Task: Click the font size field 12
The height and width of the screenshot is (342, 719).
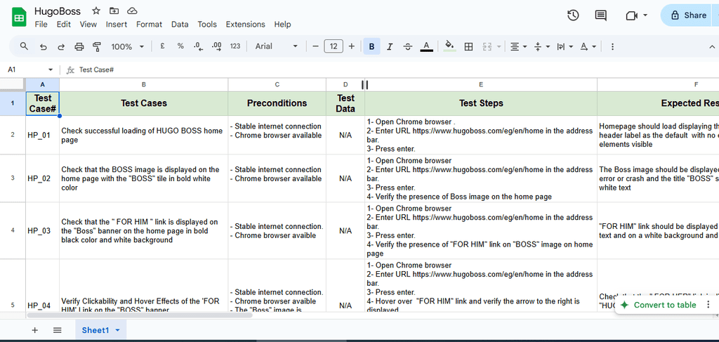Action: [334, 46]
